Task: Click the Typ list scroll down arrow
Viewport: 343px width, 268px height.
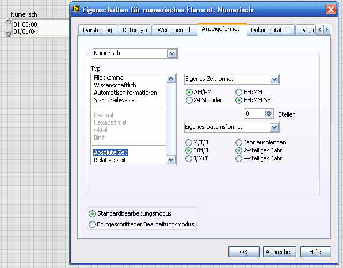Action: (x=171, y=160)
